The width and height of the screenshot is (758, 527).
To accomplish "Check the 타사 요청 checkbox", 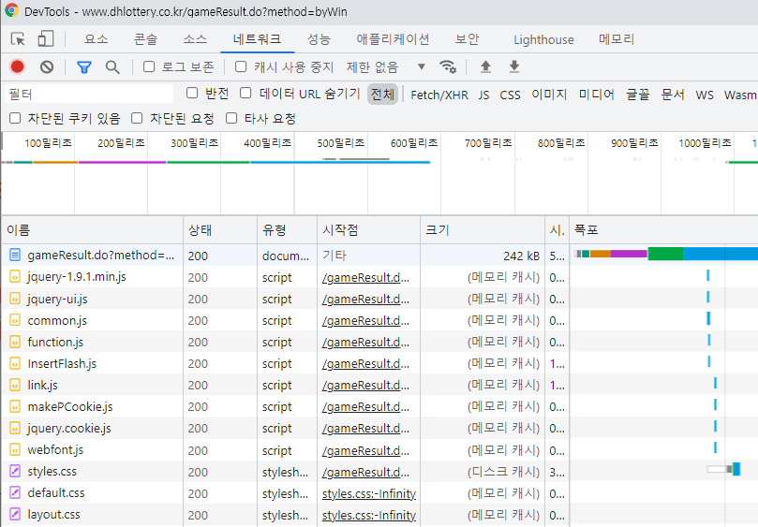I will (231, 118).
